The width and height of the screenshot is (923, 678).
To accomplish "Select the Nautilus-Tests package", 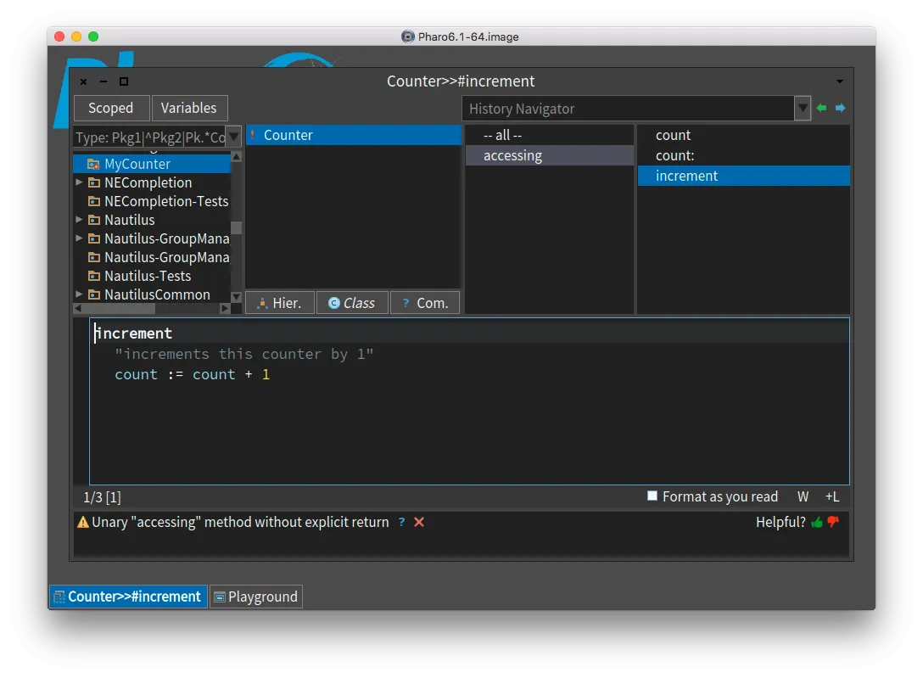I will coord(152,276).
